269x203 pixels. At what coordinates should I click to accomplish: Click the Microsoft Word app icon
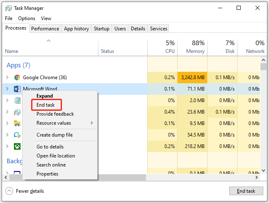[17, 89]
